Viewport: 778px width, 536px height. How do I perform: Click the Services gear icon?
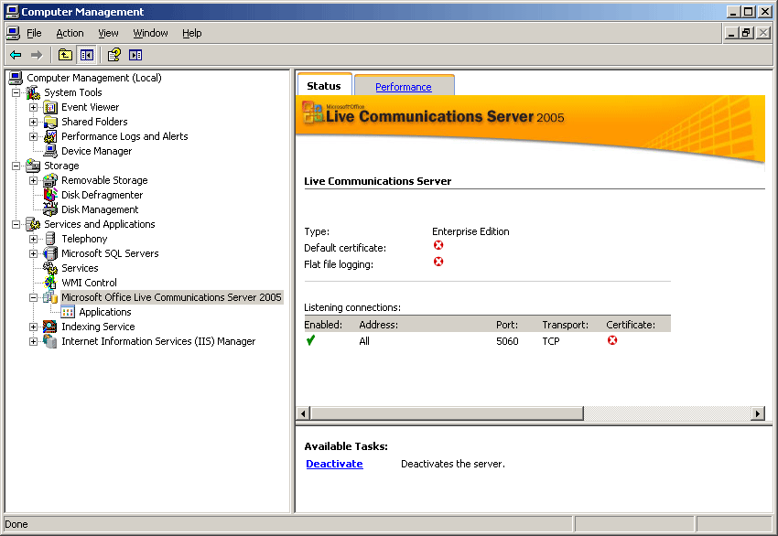50,268
